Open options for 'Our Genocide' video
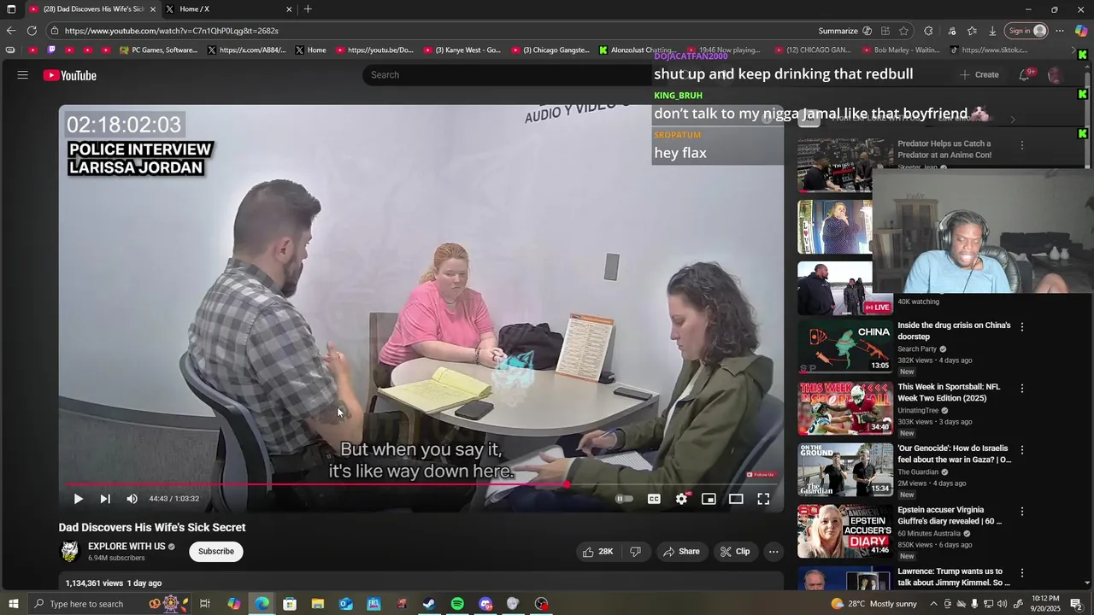The height and width of the screenshot is (615, 1094). pyautogui.click(x=1022, y=449)
